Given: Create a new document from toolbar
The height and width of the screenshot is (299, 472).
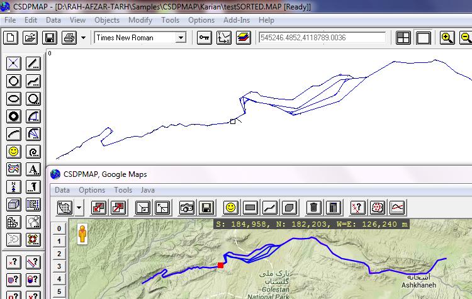Looking at the screenshot, I should tap(11, 38).
